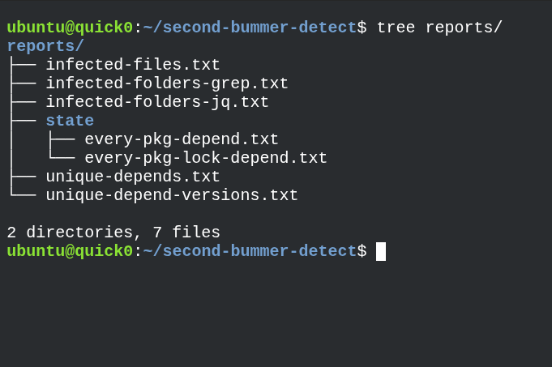
Task: Click unique-depend-versions.txt filename
Action: tap(172, 195)
